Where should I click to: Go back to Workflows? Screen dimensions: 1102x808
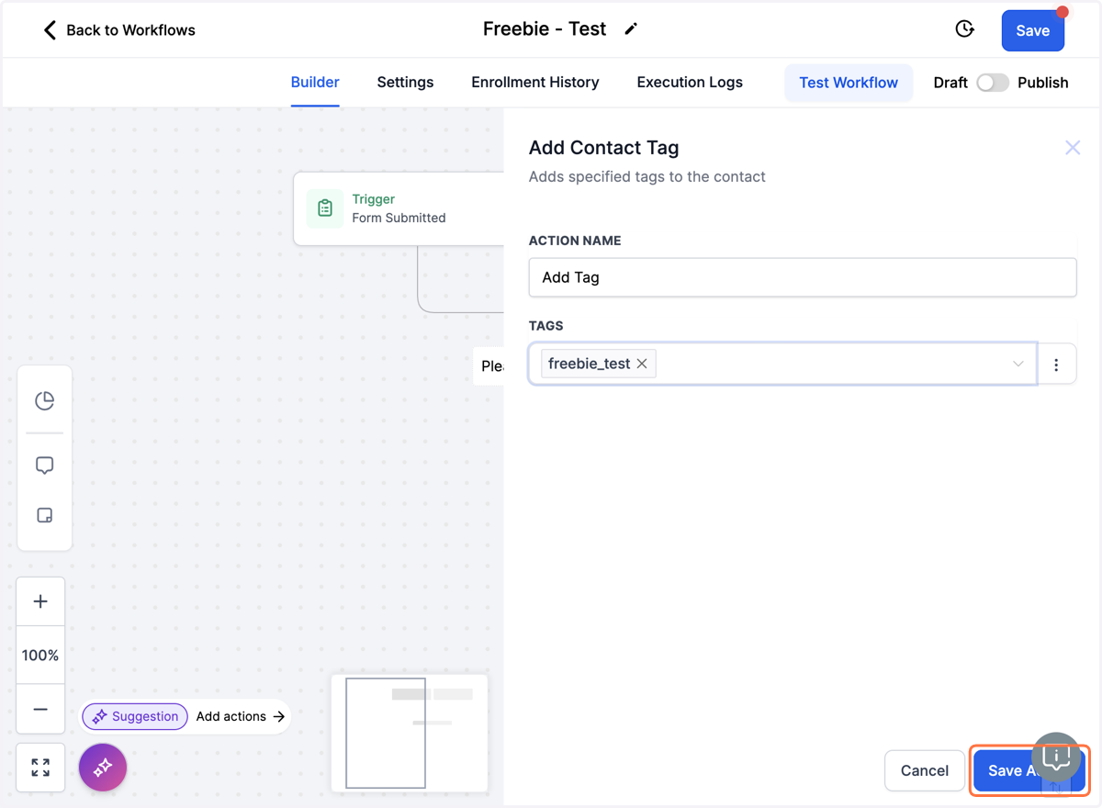point(119,30)
